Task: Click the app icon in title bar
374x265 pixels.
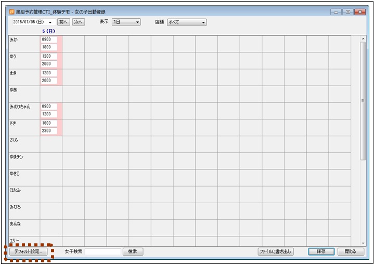Action: pyautogui.click(x=12, y=11)
